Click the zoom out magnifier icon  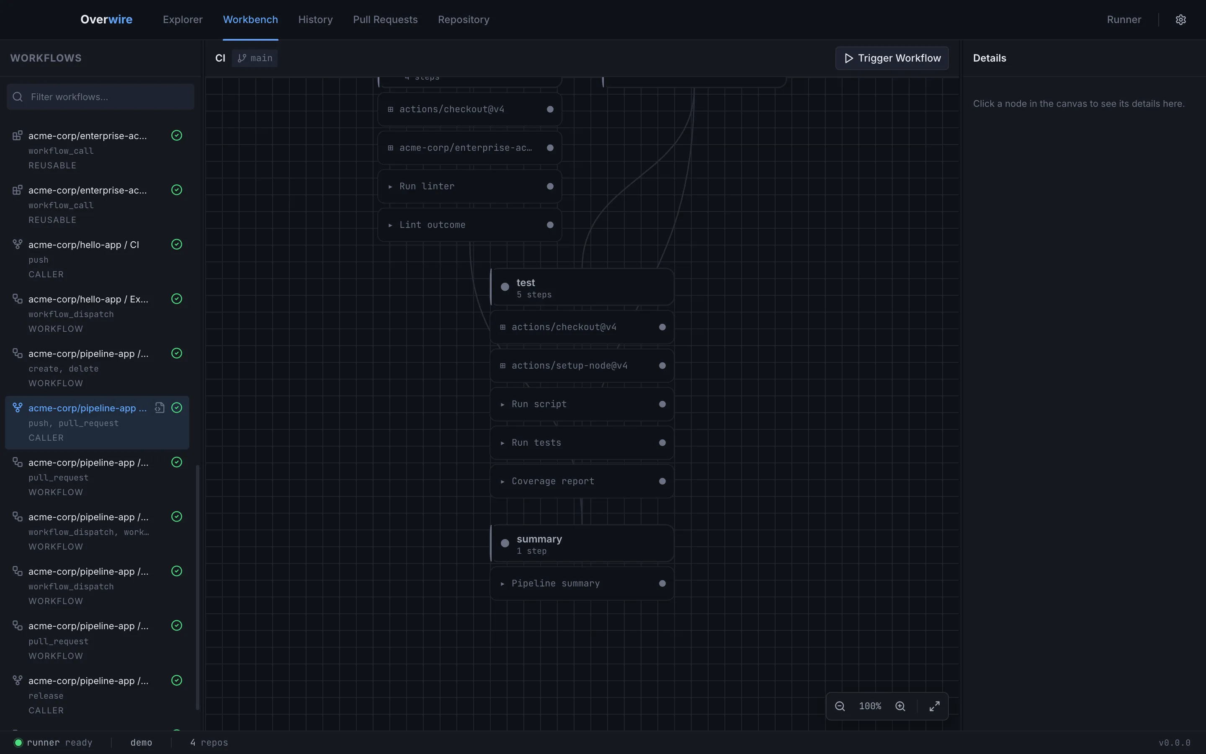click(840, 706)
